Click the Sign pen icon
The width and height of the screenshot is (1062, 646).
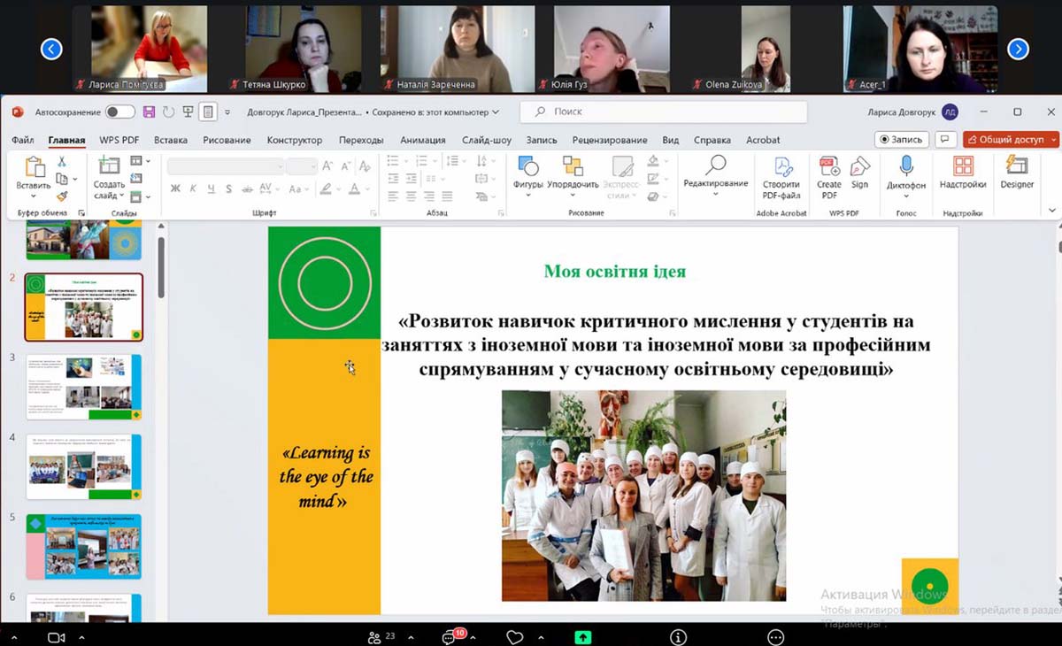click(x=859, y=167)
